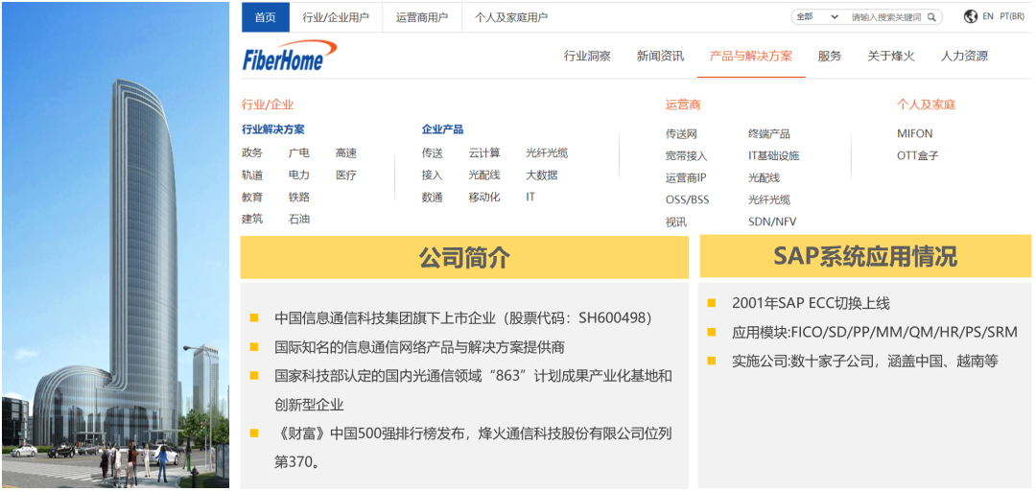Screen dimensions: 1036x491
Task: Open the 宽带接入 carrier link
Action: point(687,156)
